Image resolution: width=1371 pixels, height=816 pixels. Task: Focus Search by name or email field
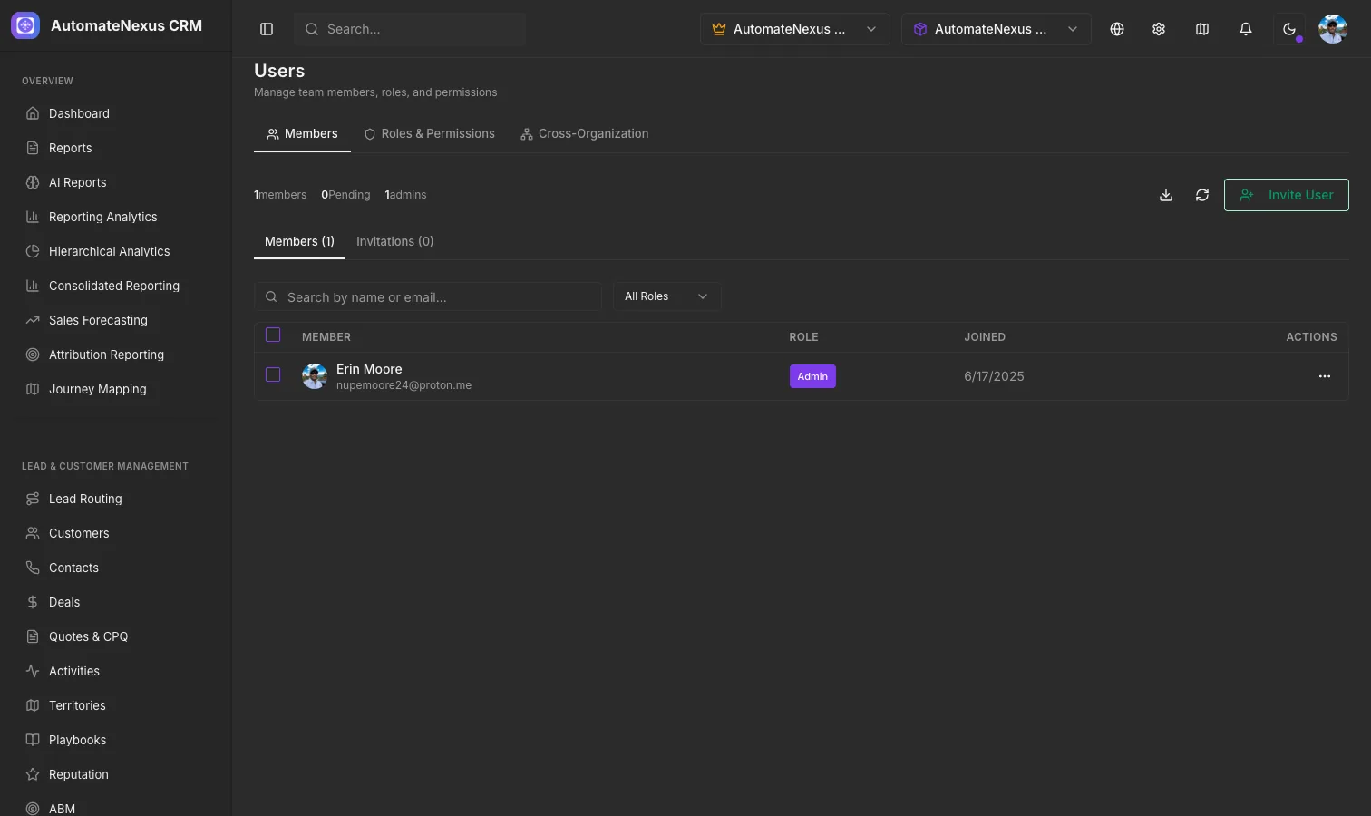428,296
